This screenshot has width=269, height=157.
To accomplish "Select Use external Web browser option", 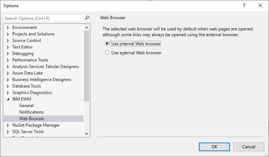I will pyautogui.click(x=107, y=53).
